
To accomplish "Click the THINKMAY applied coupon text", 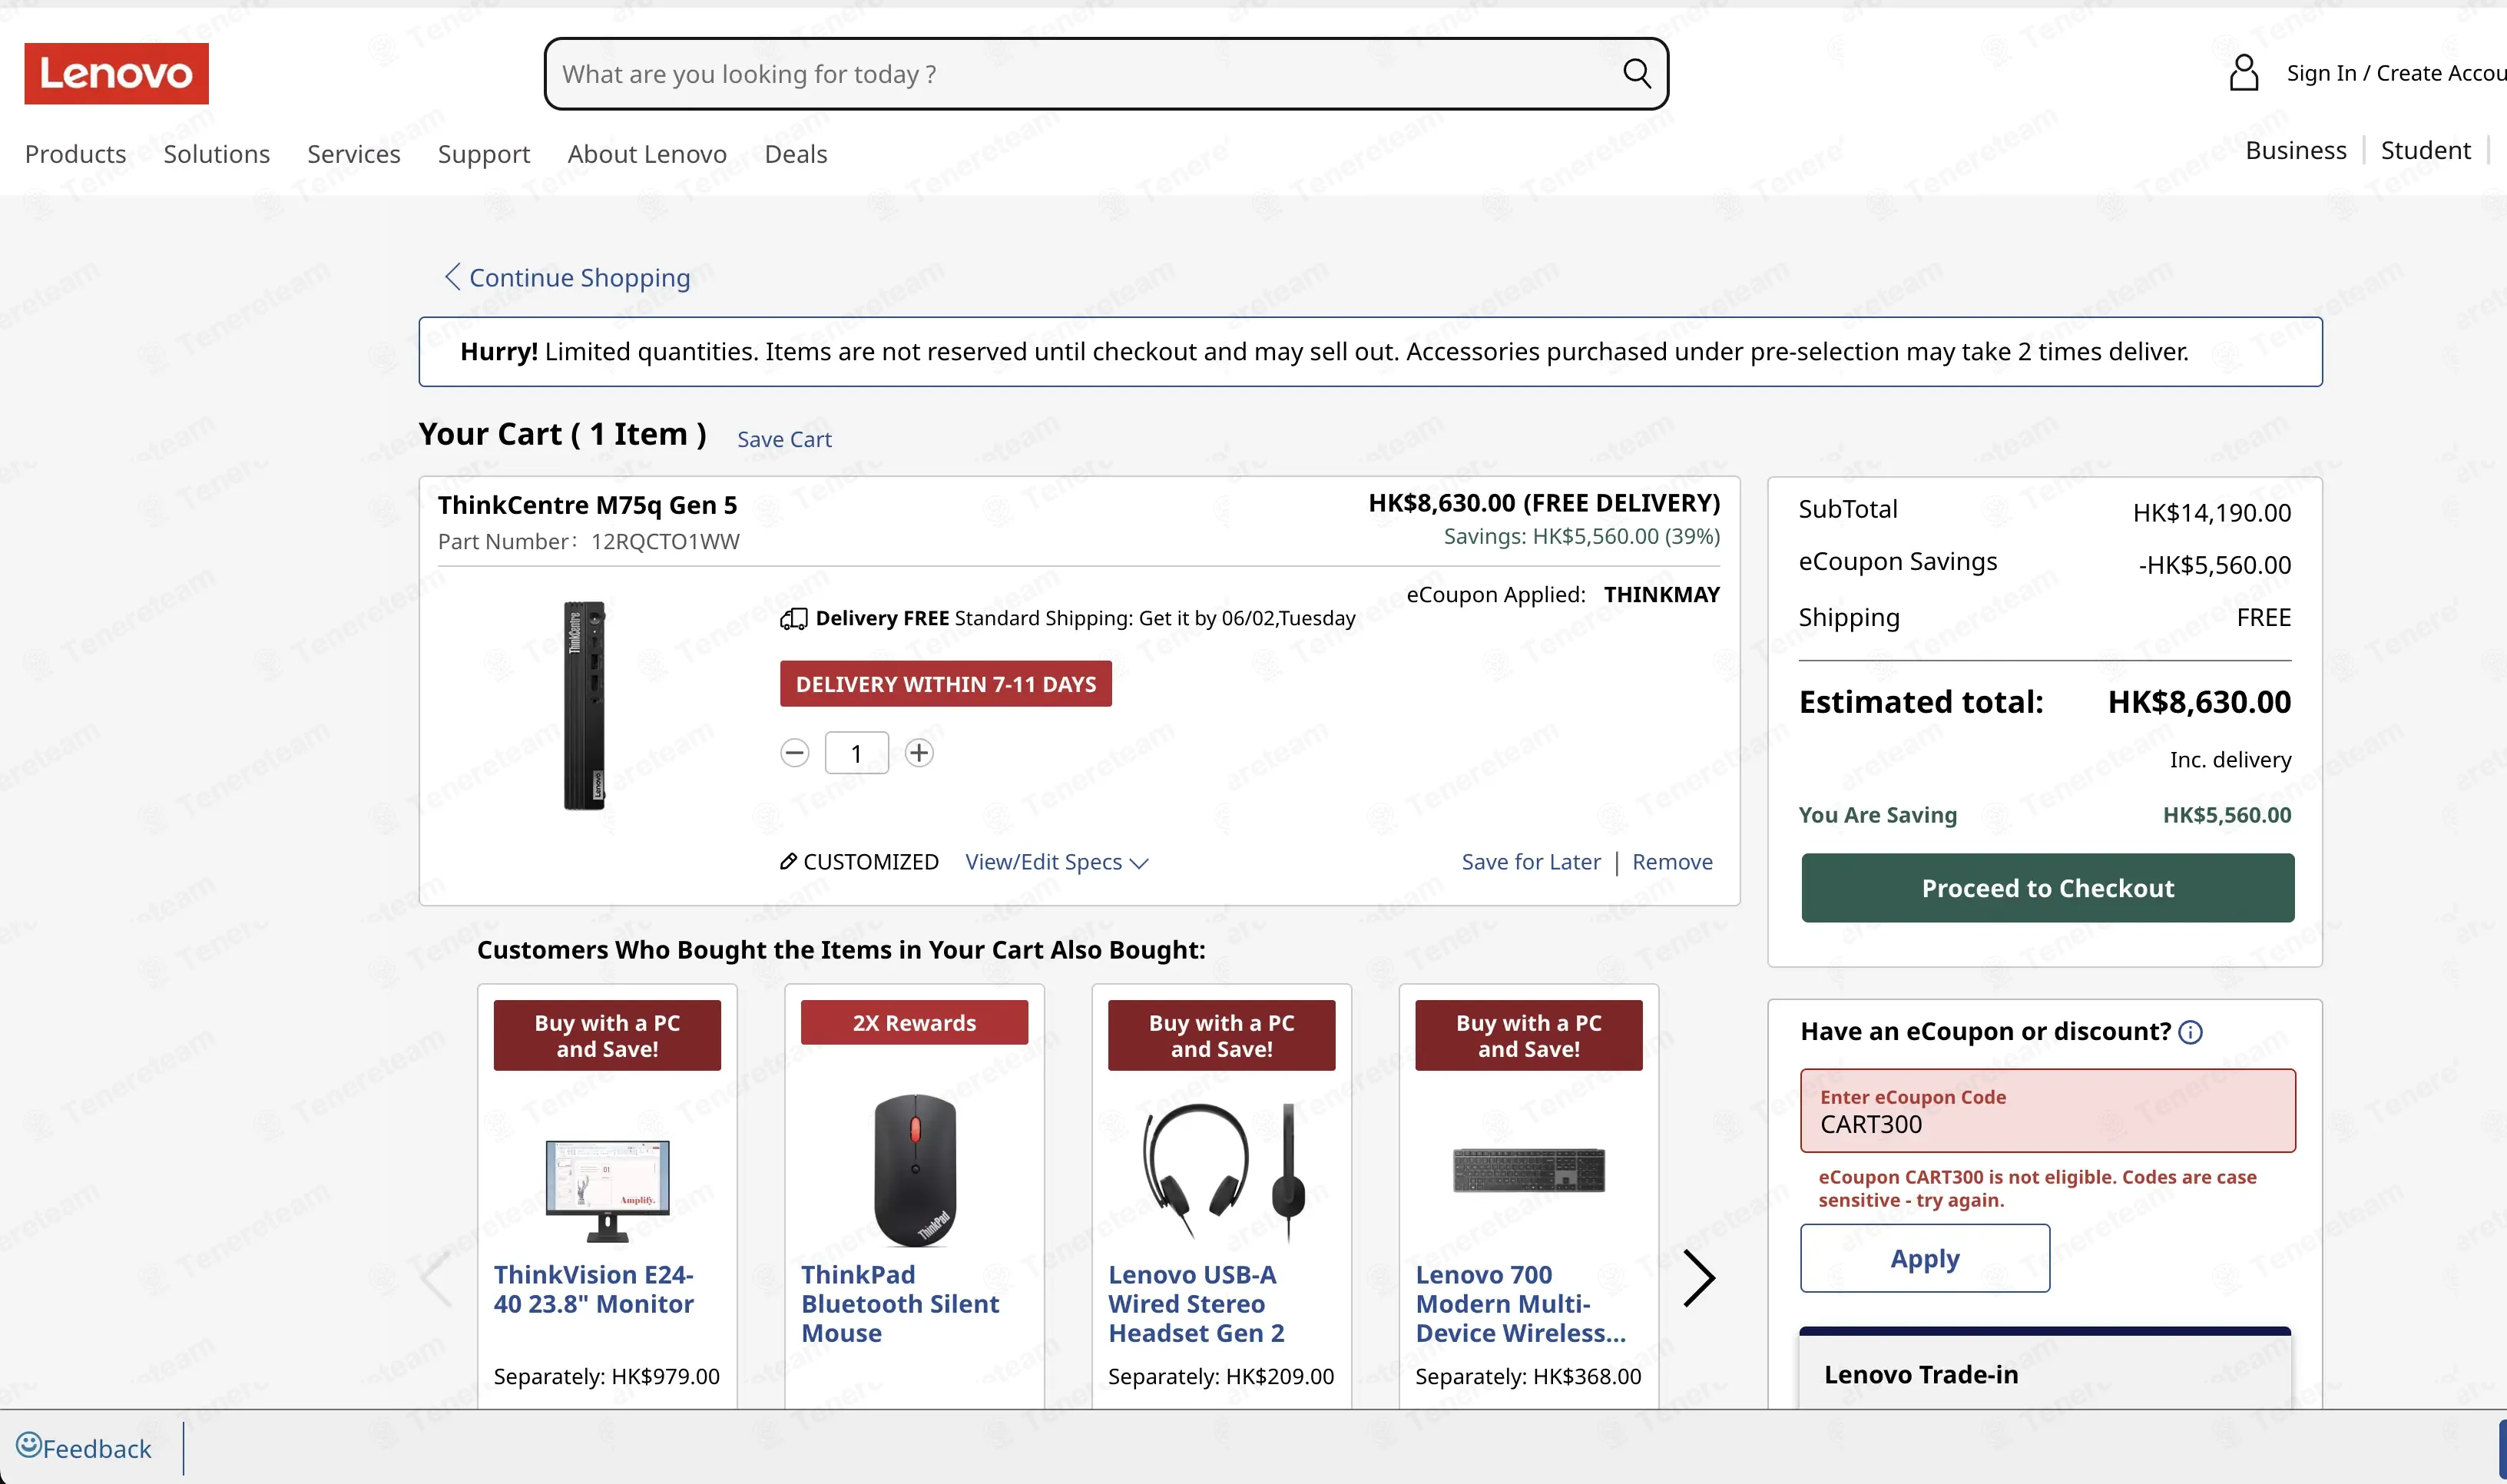I will click(x=1661, y=595).
